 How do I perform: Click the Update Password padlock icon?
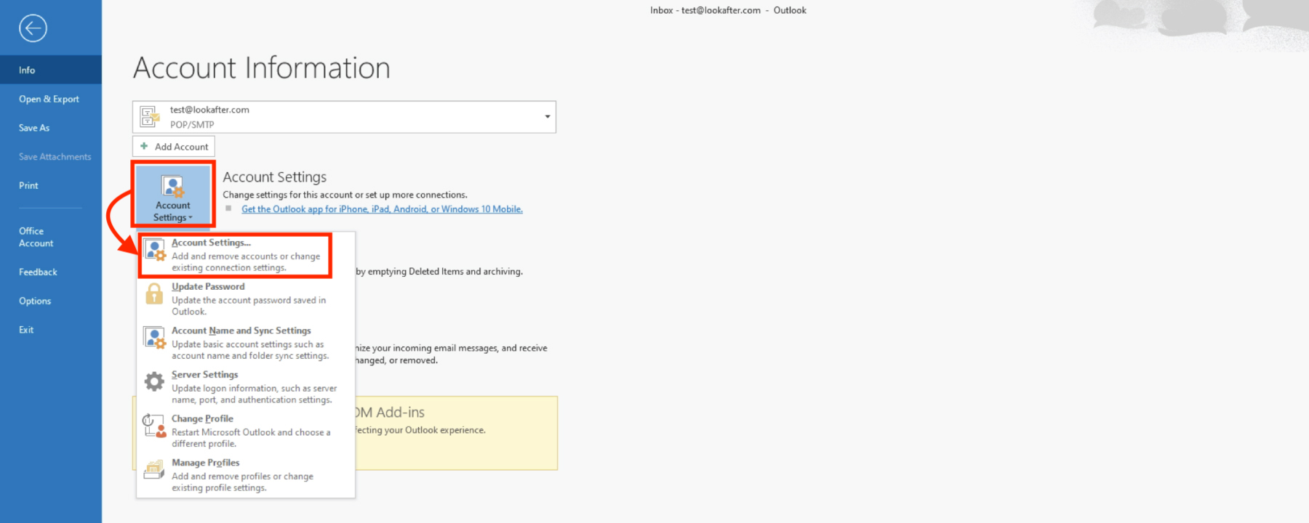point(154,294)
